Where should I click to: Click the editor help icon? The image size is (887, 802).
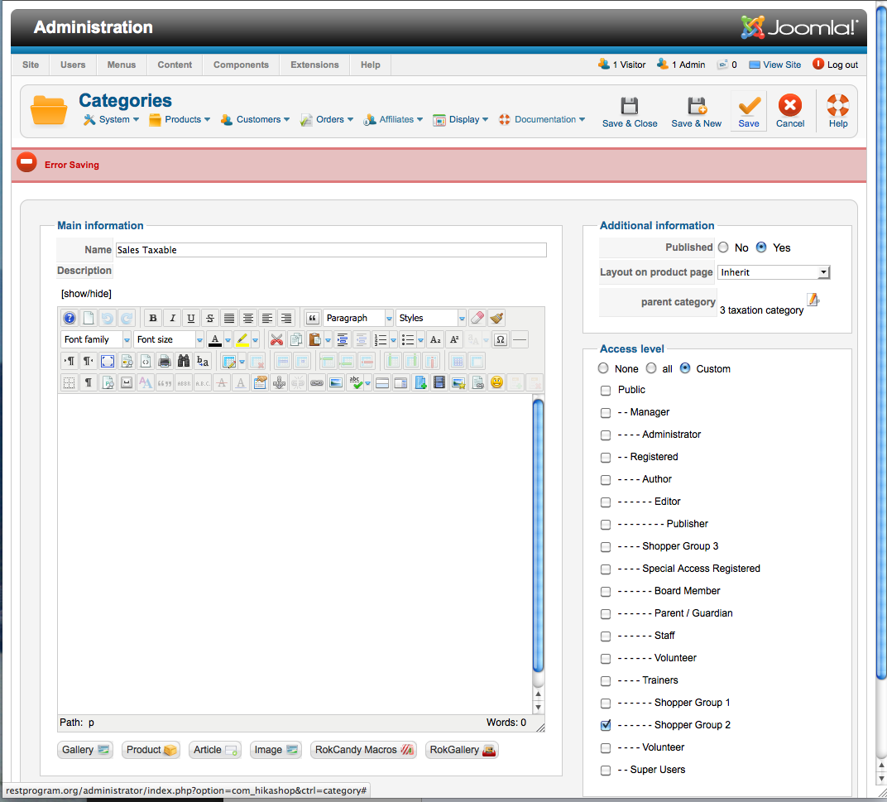pos(69,318)
